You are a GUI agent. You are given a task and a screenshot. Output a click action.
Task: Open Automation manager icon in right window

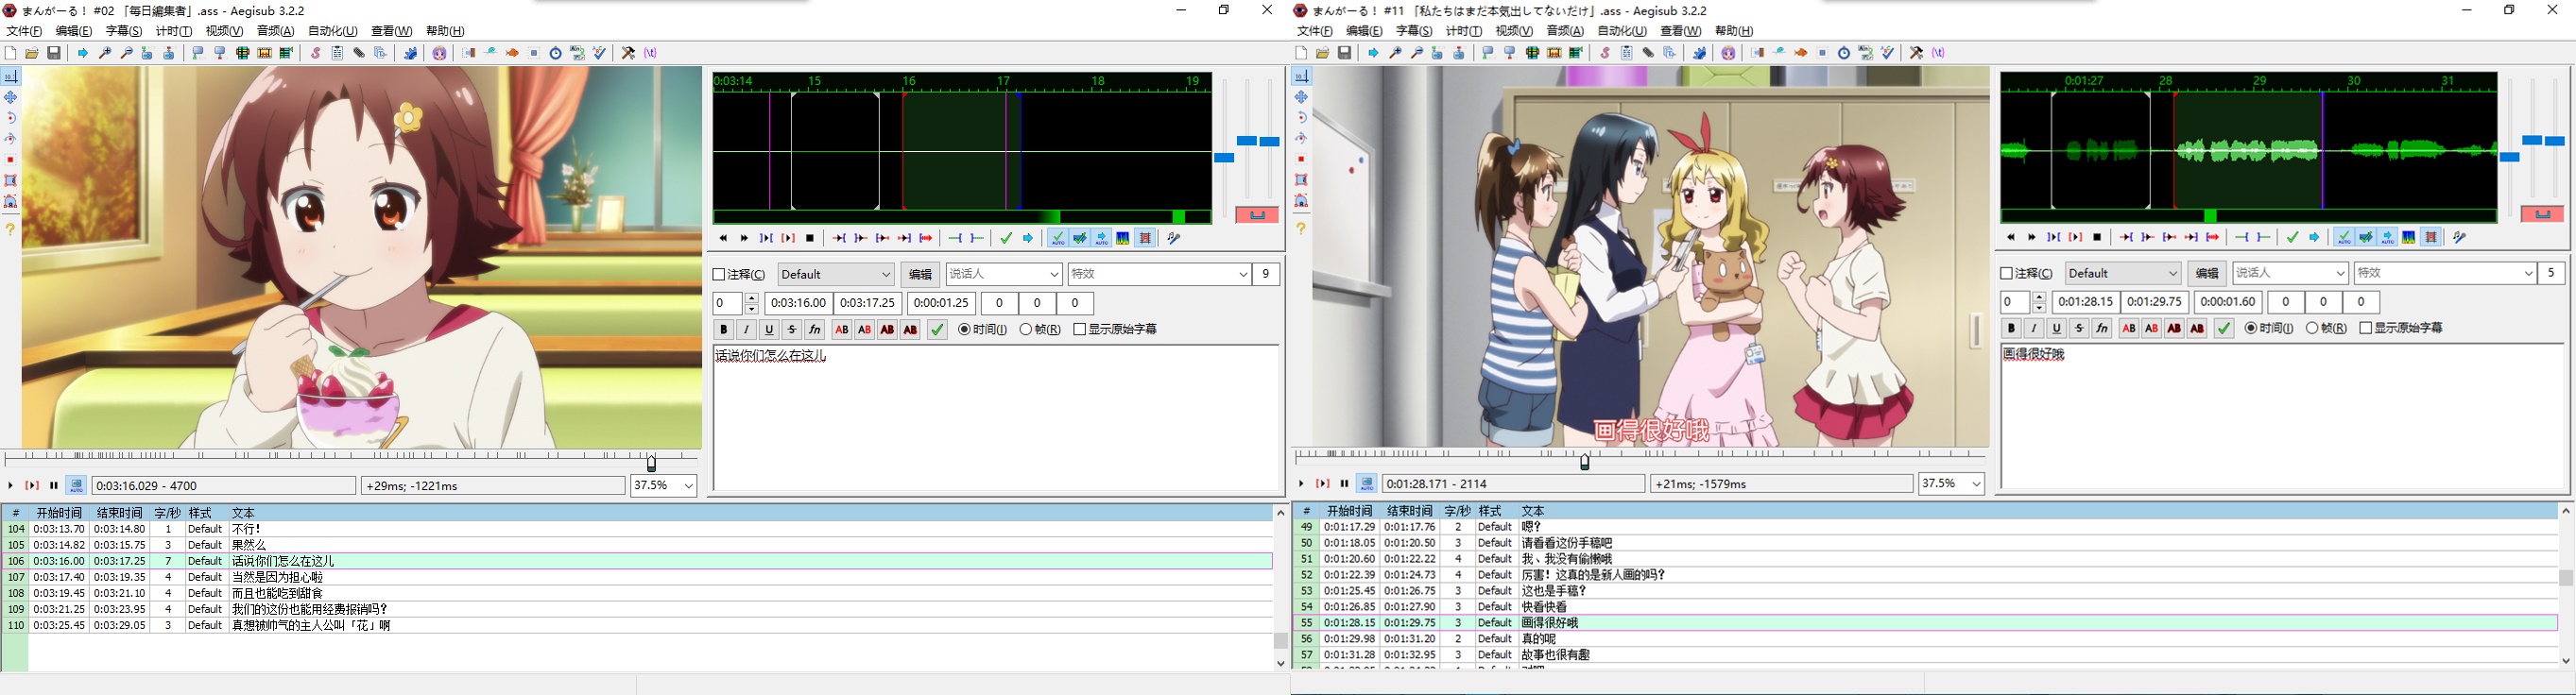pos(1699,53)
